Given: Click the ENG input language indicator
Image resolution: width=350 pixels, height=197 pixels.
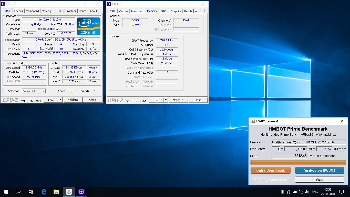Looking at the screenshot, I should pyautogui.click(x=315, y=192).
